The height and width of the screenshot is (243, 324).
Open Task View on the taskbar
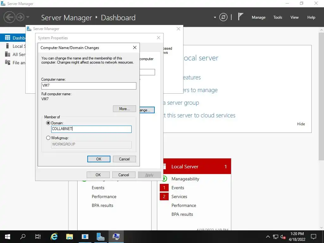pyautogui.click(x=38, y=237)
